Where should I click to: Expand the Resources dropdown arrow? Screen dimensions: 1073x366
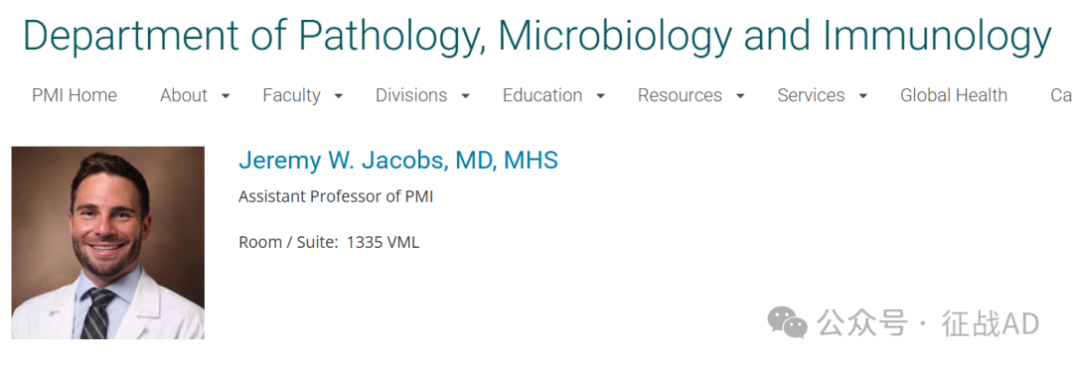[740, 96]
